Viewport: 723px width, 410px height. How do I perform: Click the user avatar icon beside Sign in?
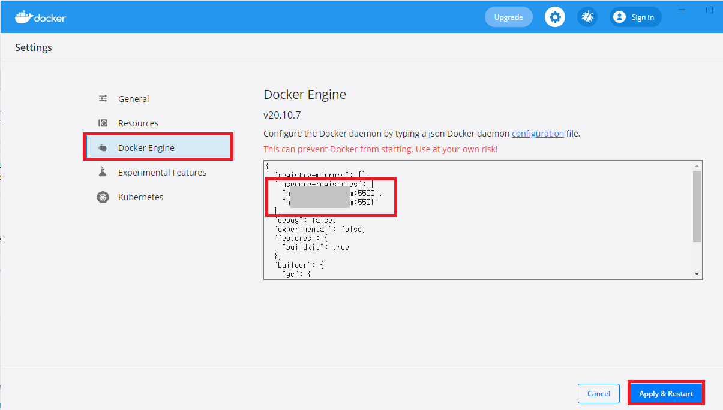click(x=620, y=17)
